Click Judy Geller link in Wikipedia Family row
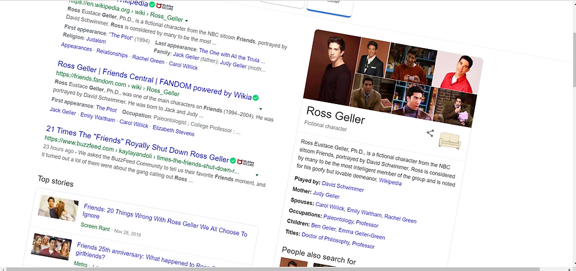Image resolution: width=576 pixels, height=271 pixels. 234,65
